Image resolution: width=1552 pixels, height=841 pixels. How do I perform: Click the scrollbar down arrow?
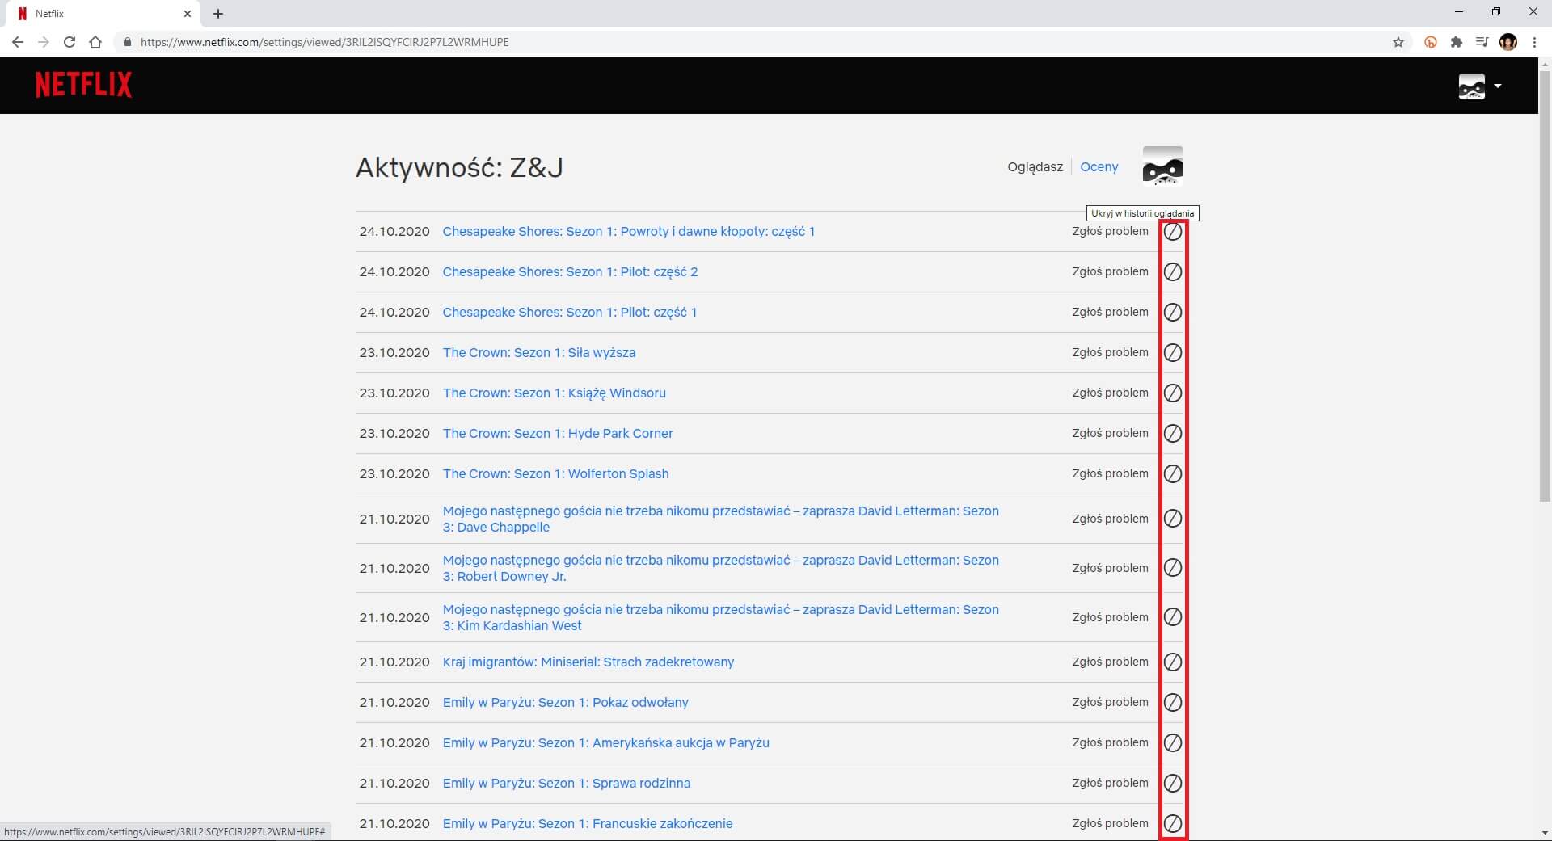pos(1545,833)
